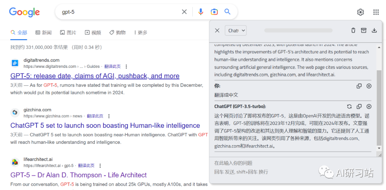Image resolution: width=386 pixels, height=190 pixels.
Task: Switch to the 新闻 tab
Action: click(44, 32)
